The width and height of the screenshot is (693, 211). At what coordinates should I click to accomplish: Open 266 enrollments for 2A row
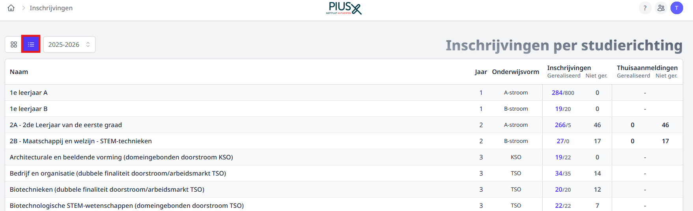pos(560,125)
